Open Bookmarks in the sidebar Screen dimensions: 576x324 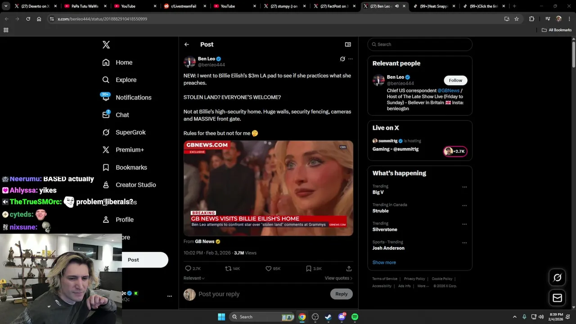point(125,167)
